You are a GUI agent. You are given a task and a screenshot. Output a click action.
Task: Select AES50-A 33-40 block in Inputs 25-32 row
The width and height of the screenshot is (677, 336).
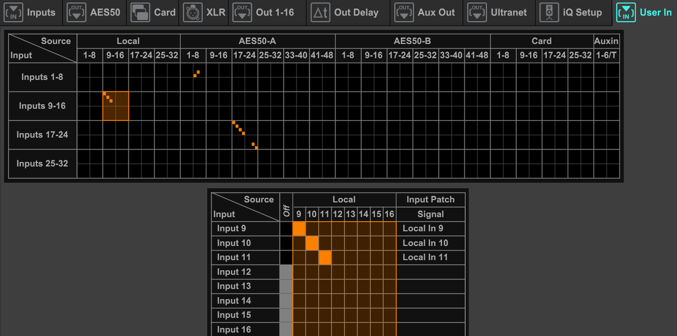click(x=296, y=164)
